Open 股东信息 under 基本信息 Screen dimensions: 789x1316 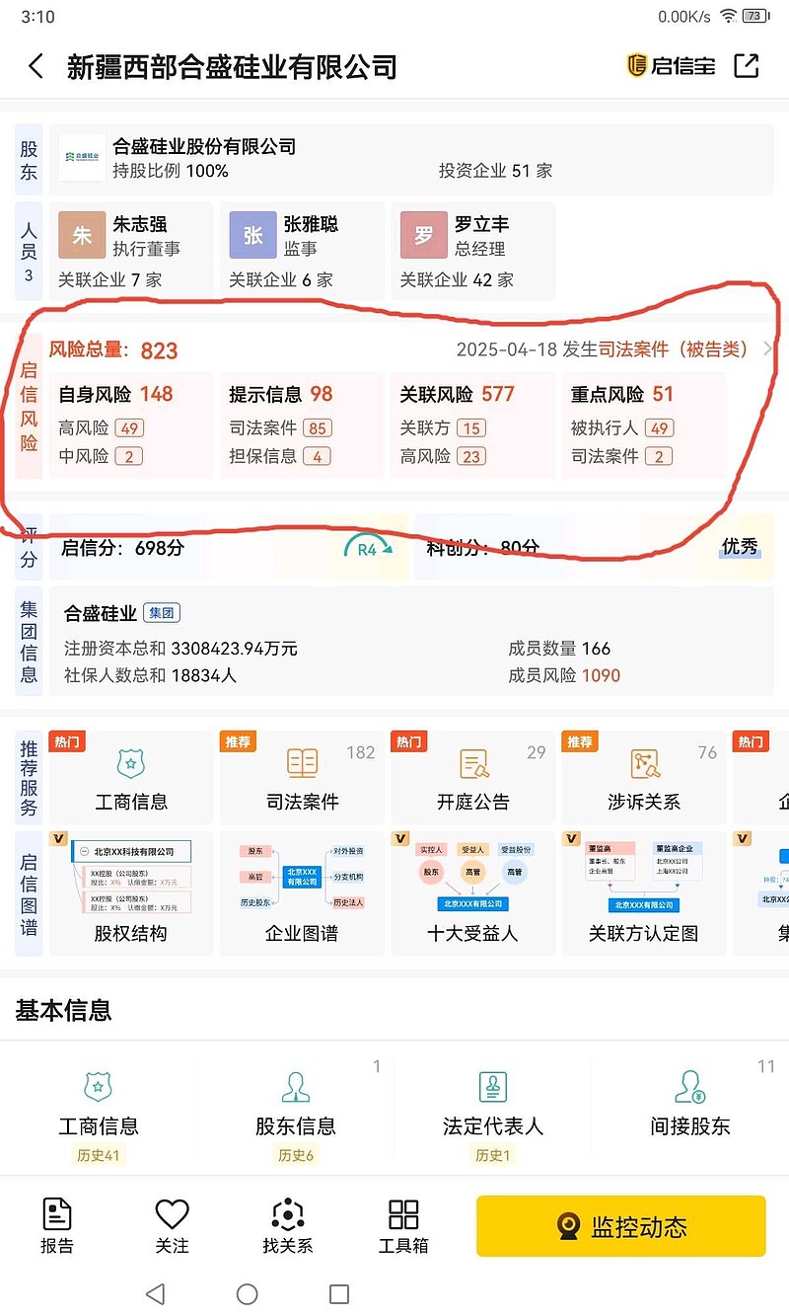pos(296,1111)
